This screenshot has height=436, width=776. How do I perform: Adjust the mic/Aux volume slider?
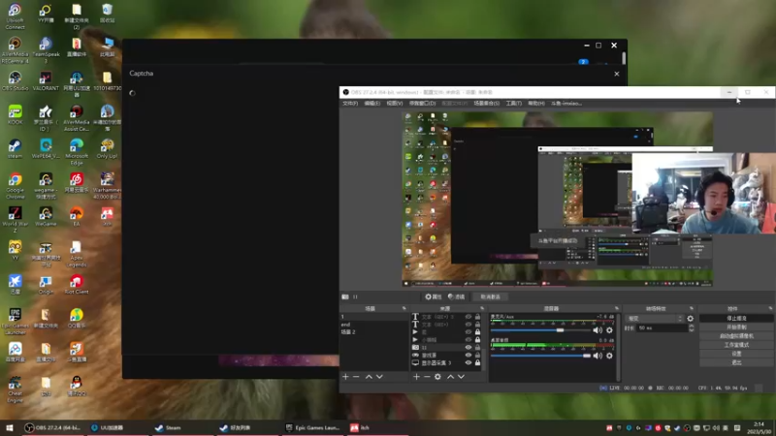pyautogui.click(x=540, y=330)
